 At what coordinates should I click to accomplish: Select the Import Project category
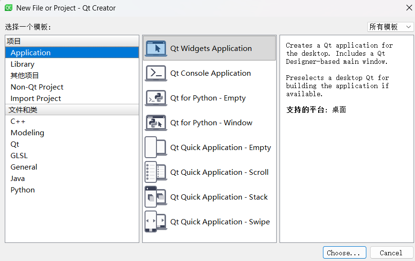pyautogui.click(x=72, y=98)
